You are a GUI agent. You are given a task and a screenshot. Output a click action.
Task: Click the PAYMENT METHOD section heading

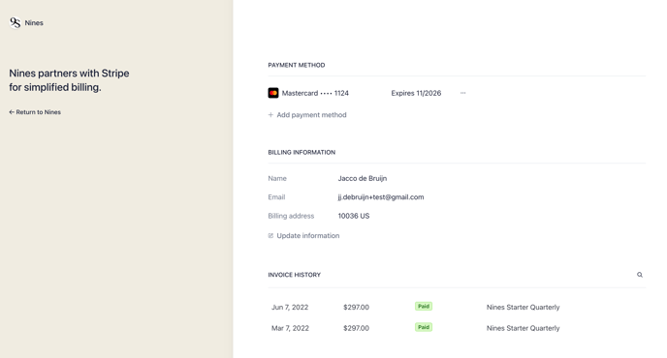coord(297,65)
